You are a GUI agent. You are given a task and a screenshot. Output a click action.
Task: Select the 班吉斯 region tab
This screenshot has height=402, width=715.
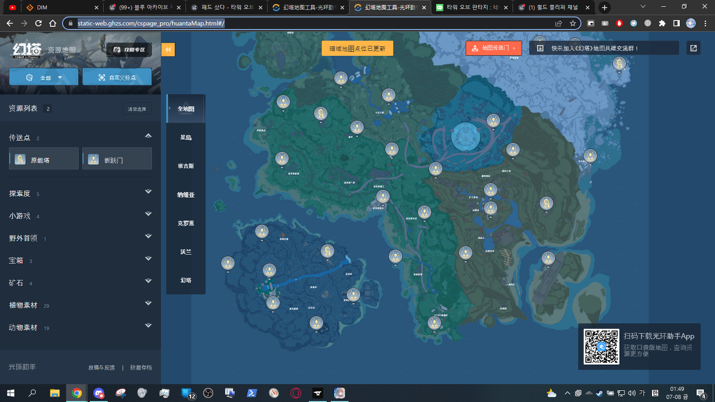186,166
